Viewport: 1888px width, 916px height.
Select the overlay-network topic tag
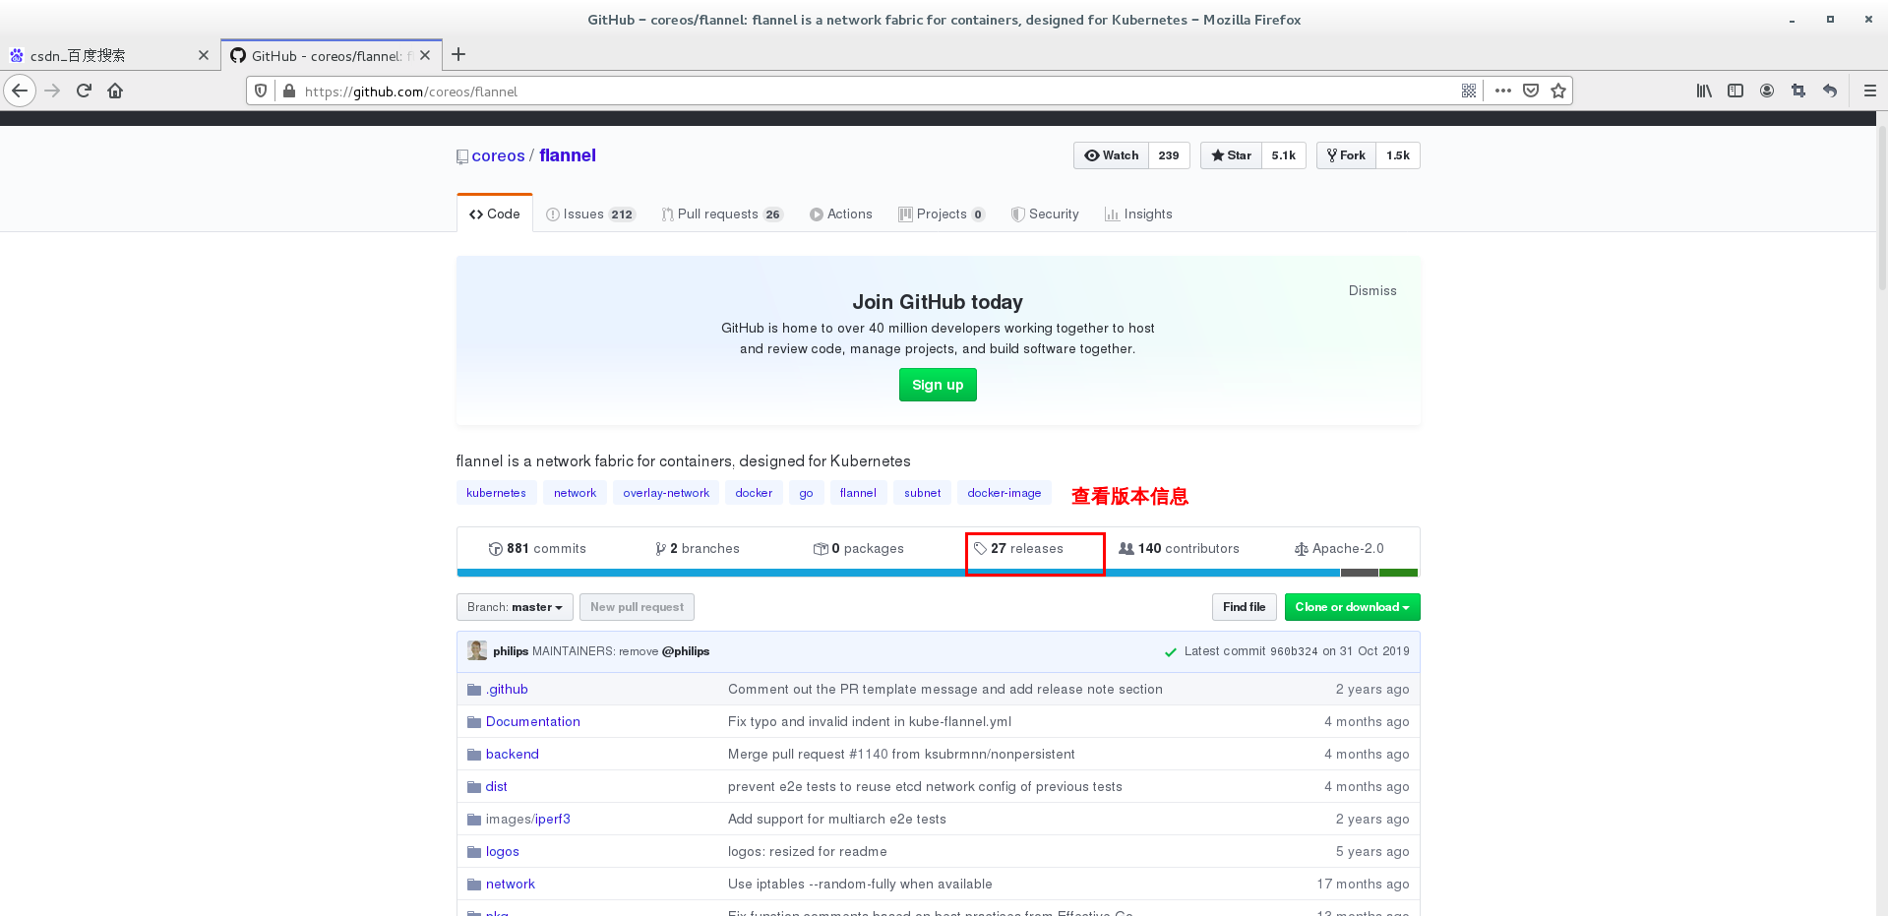pos(666,493)
